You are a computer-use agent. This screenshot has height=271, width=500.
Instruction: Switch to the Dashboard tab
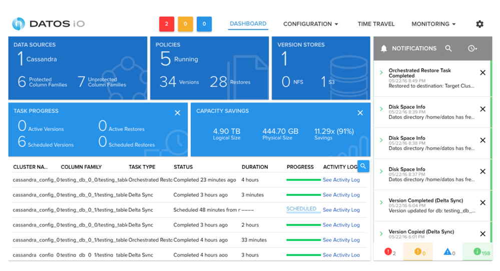click(x=248, y=24)
